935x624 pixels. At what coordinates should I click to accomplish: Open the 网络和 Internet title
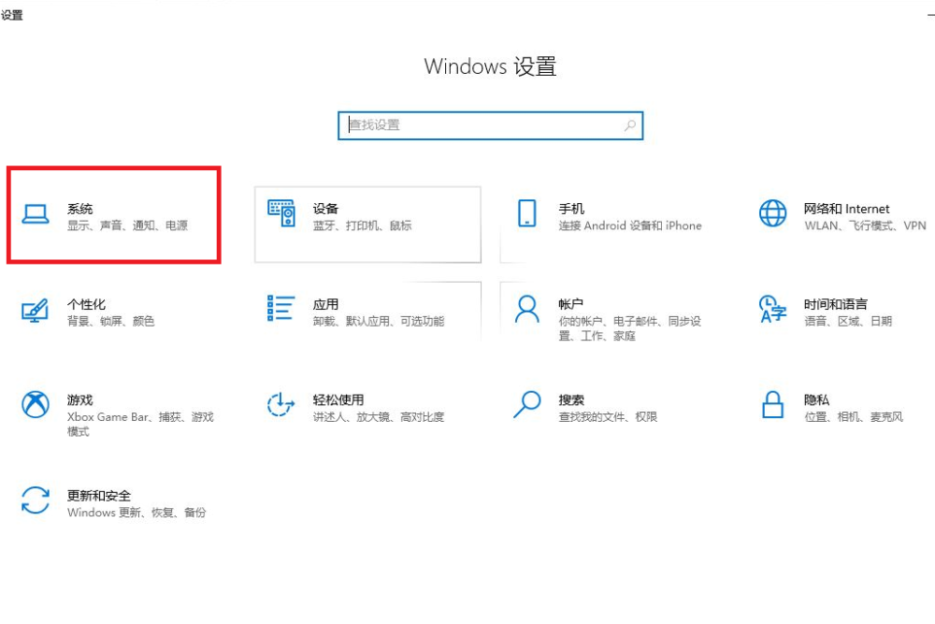click(x=847, y=209)
